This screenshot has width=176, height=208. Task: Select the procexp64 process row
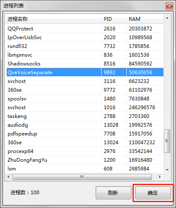click(x=84, y=151)
